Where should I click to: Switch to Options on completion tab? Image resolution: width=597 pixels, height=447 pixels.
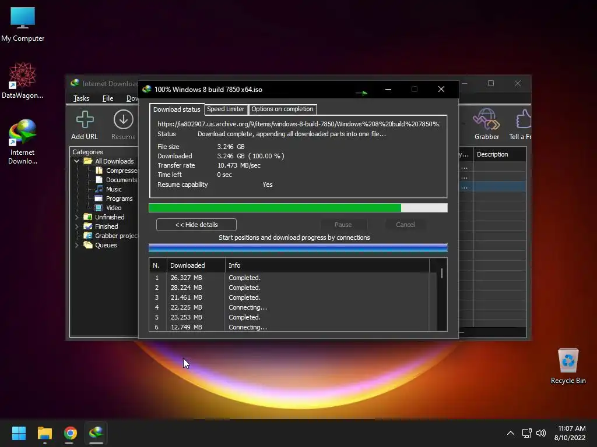282,109
